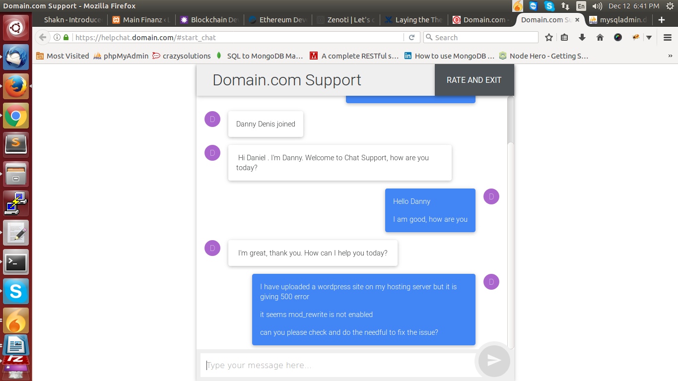Open the Firefox hamburger menu
Viewport: 678px width, 381px height.
(x=667, y=38)
